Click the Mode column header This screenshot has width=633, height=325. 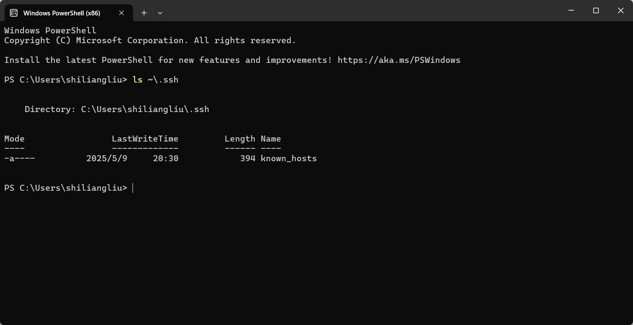(x=14, y=139)
